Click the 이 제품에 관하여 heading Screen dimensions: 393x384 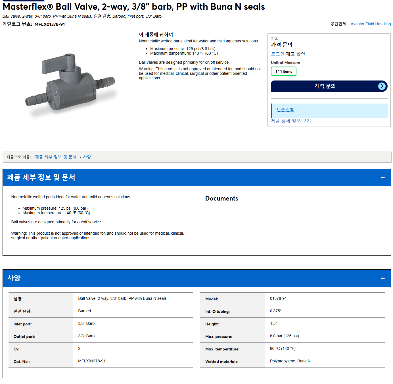156,34
